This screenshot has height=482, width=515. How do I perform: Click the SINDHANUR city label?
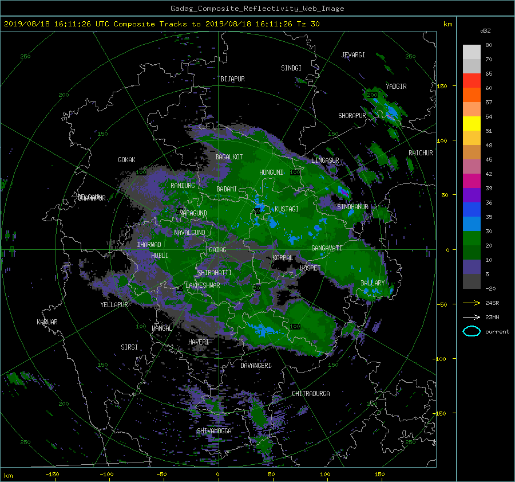[x=352, y=207]
